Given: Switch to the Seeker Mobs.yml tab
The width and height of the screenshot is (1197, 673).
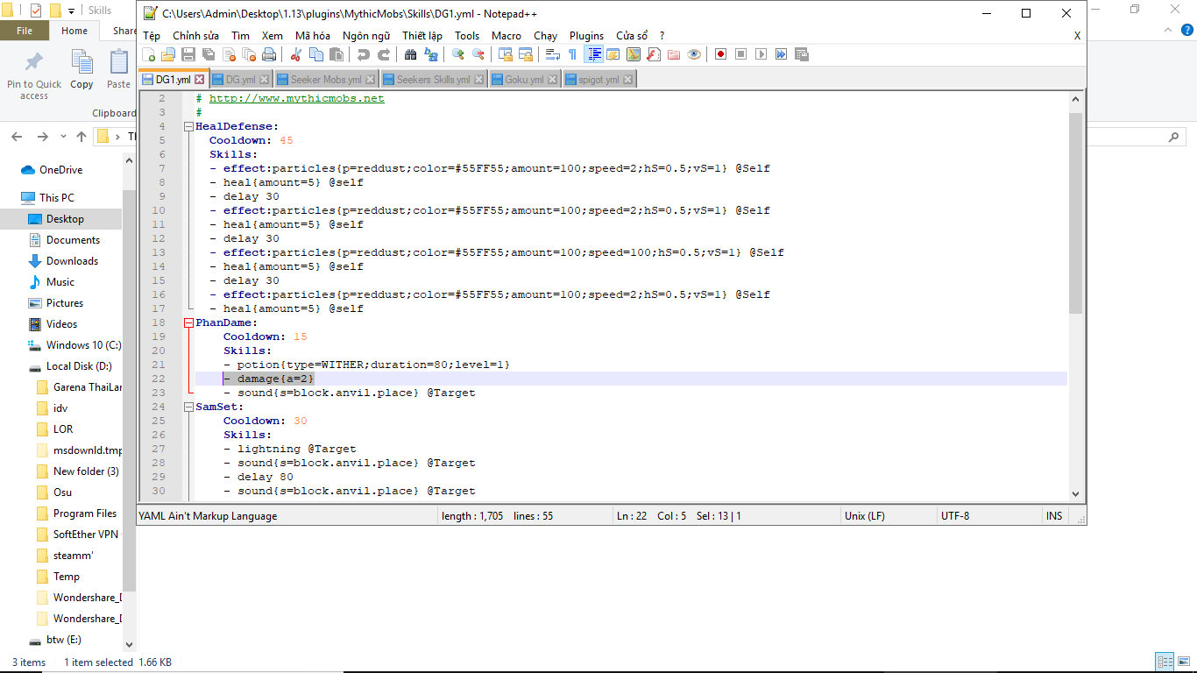Looking at the screenshot, I should [x=326, y=79].
